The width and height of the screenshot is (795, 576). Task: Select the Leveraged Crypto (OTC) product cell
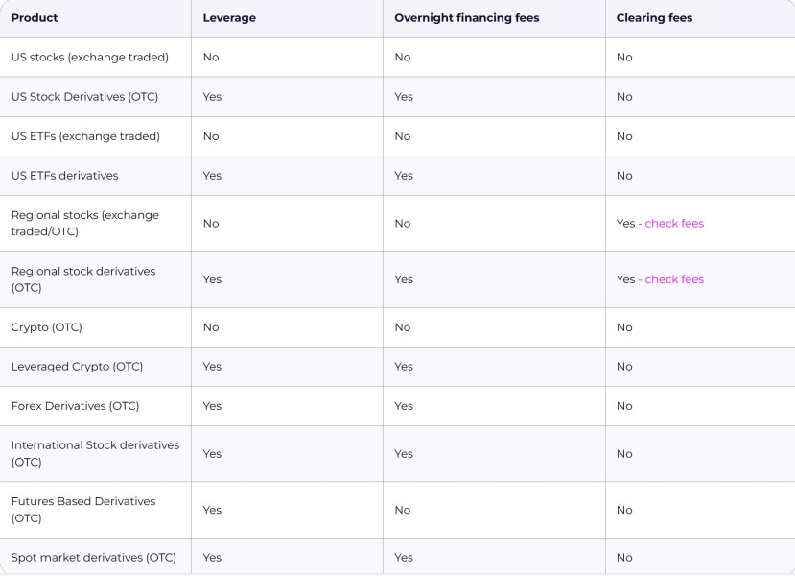pos(77,367)
